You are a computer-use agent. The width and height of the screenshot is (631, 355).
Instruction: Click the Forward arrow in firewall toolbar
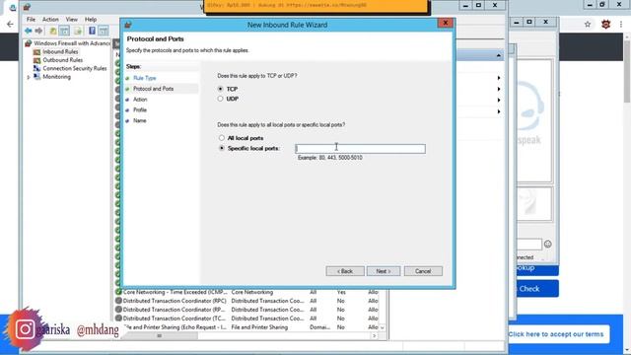point(38,31)
